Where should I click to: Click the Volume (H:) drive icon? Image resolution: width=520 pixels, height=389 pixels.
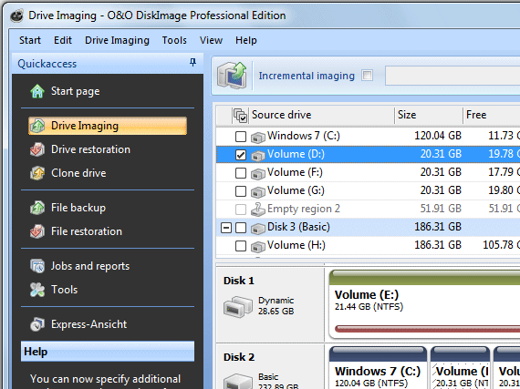[257, 246]
